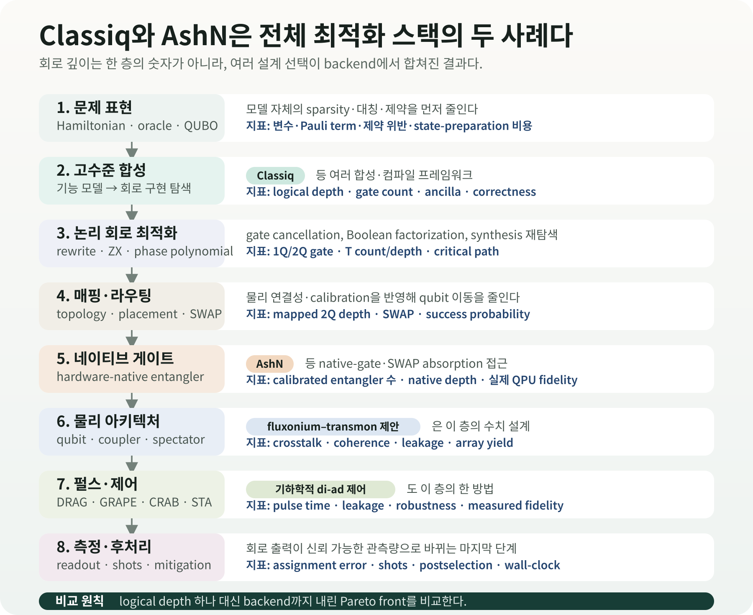
Task: Click '등 native-gate·SWAP absorption 접근' text
Action: pos(406,364)
